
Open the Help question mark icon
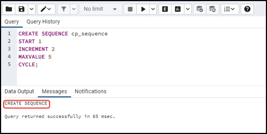247,9
